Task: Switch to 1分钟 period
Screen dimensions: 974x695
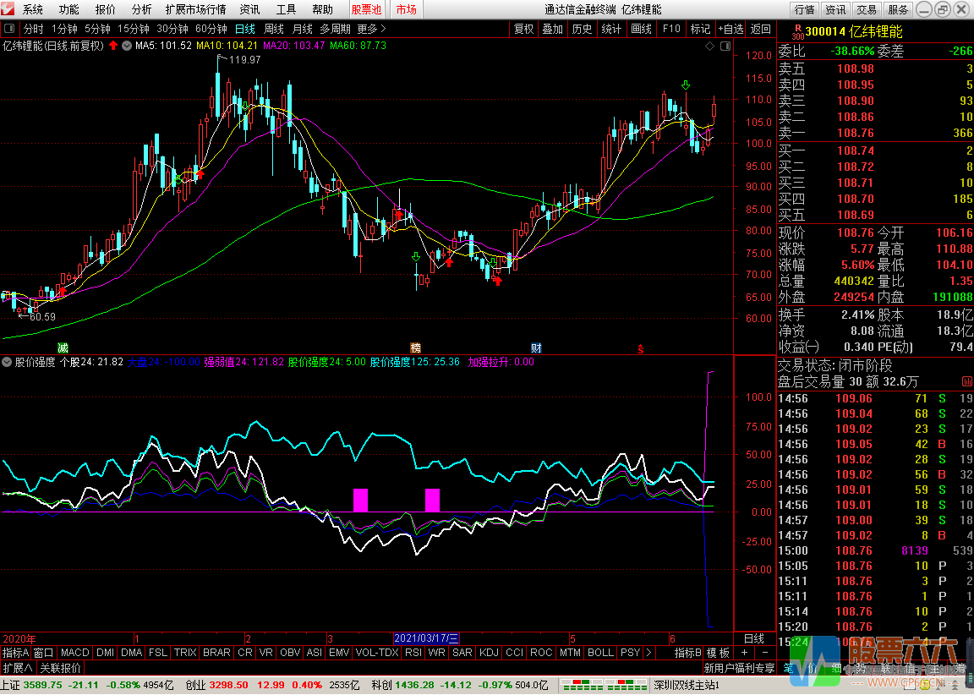Action: coord(64,29)
